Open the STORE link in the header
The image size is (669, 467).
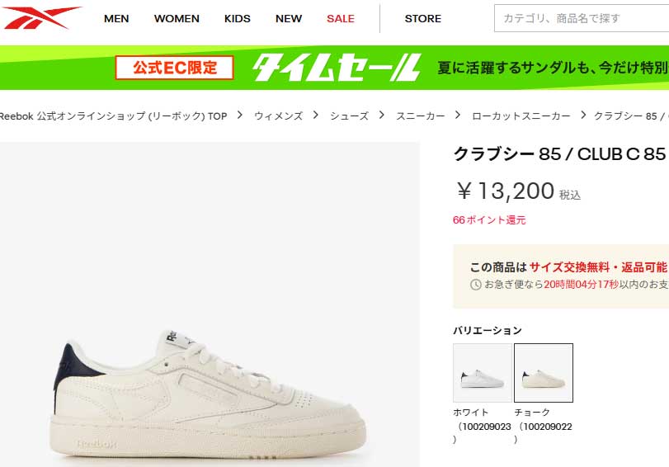click(423, 19)
